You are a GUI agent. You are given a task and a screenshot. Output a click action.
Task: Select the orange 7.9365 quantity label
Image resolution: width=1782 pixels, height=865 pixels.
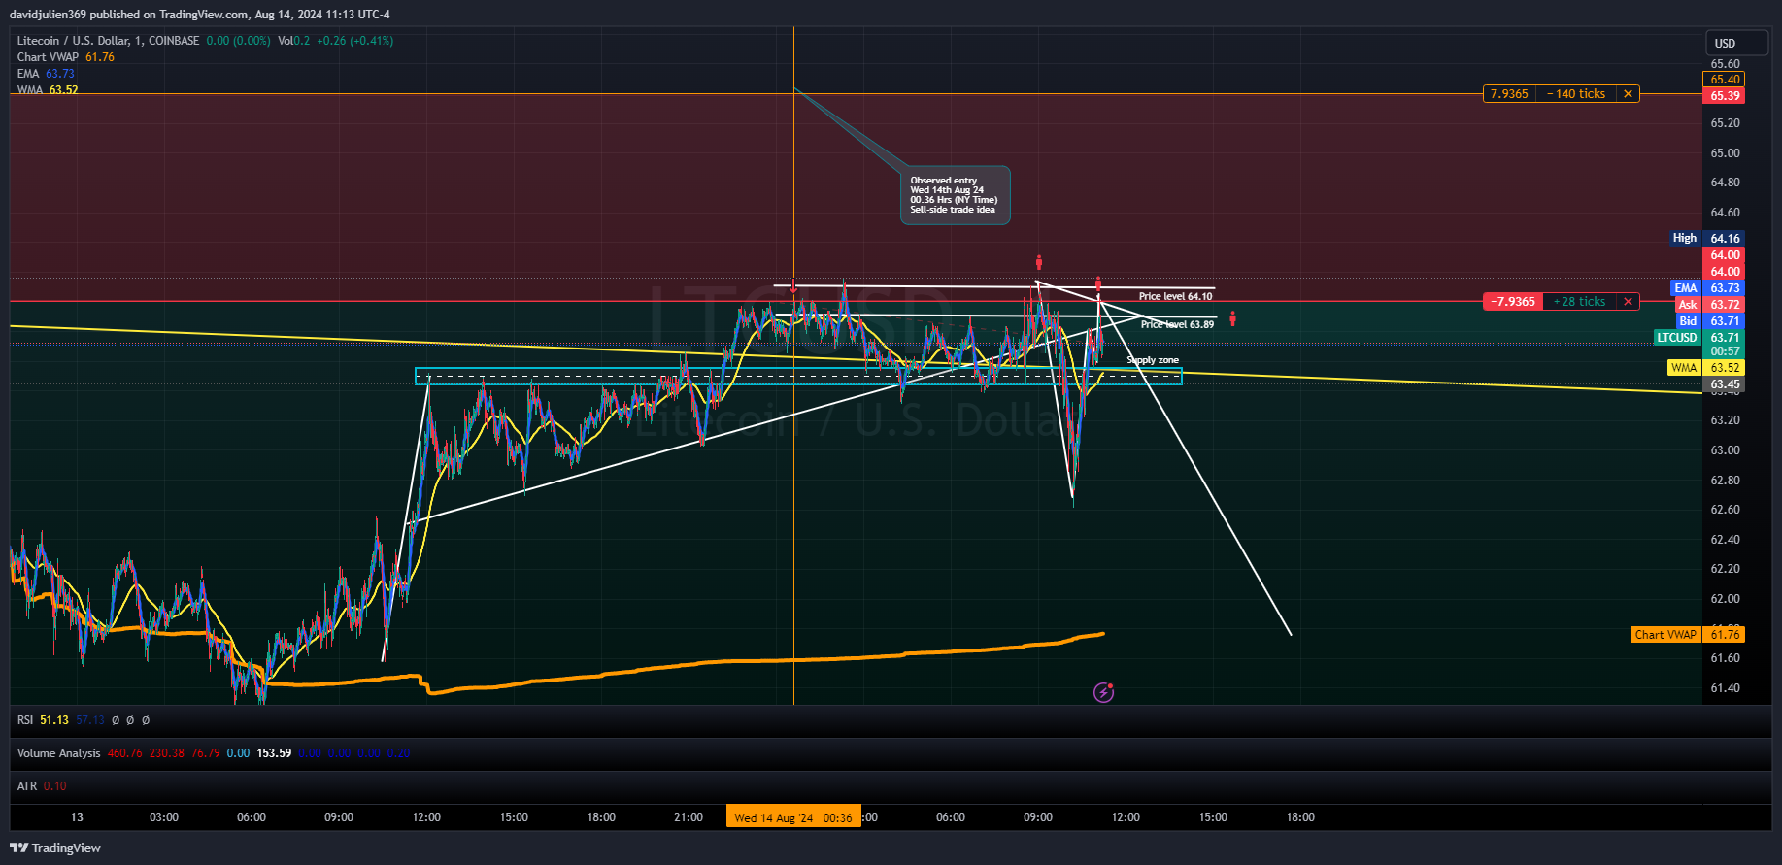pyautogui.click(x=1509, y=94)
